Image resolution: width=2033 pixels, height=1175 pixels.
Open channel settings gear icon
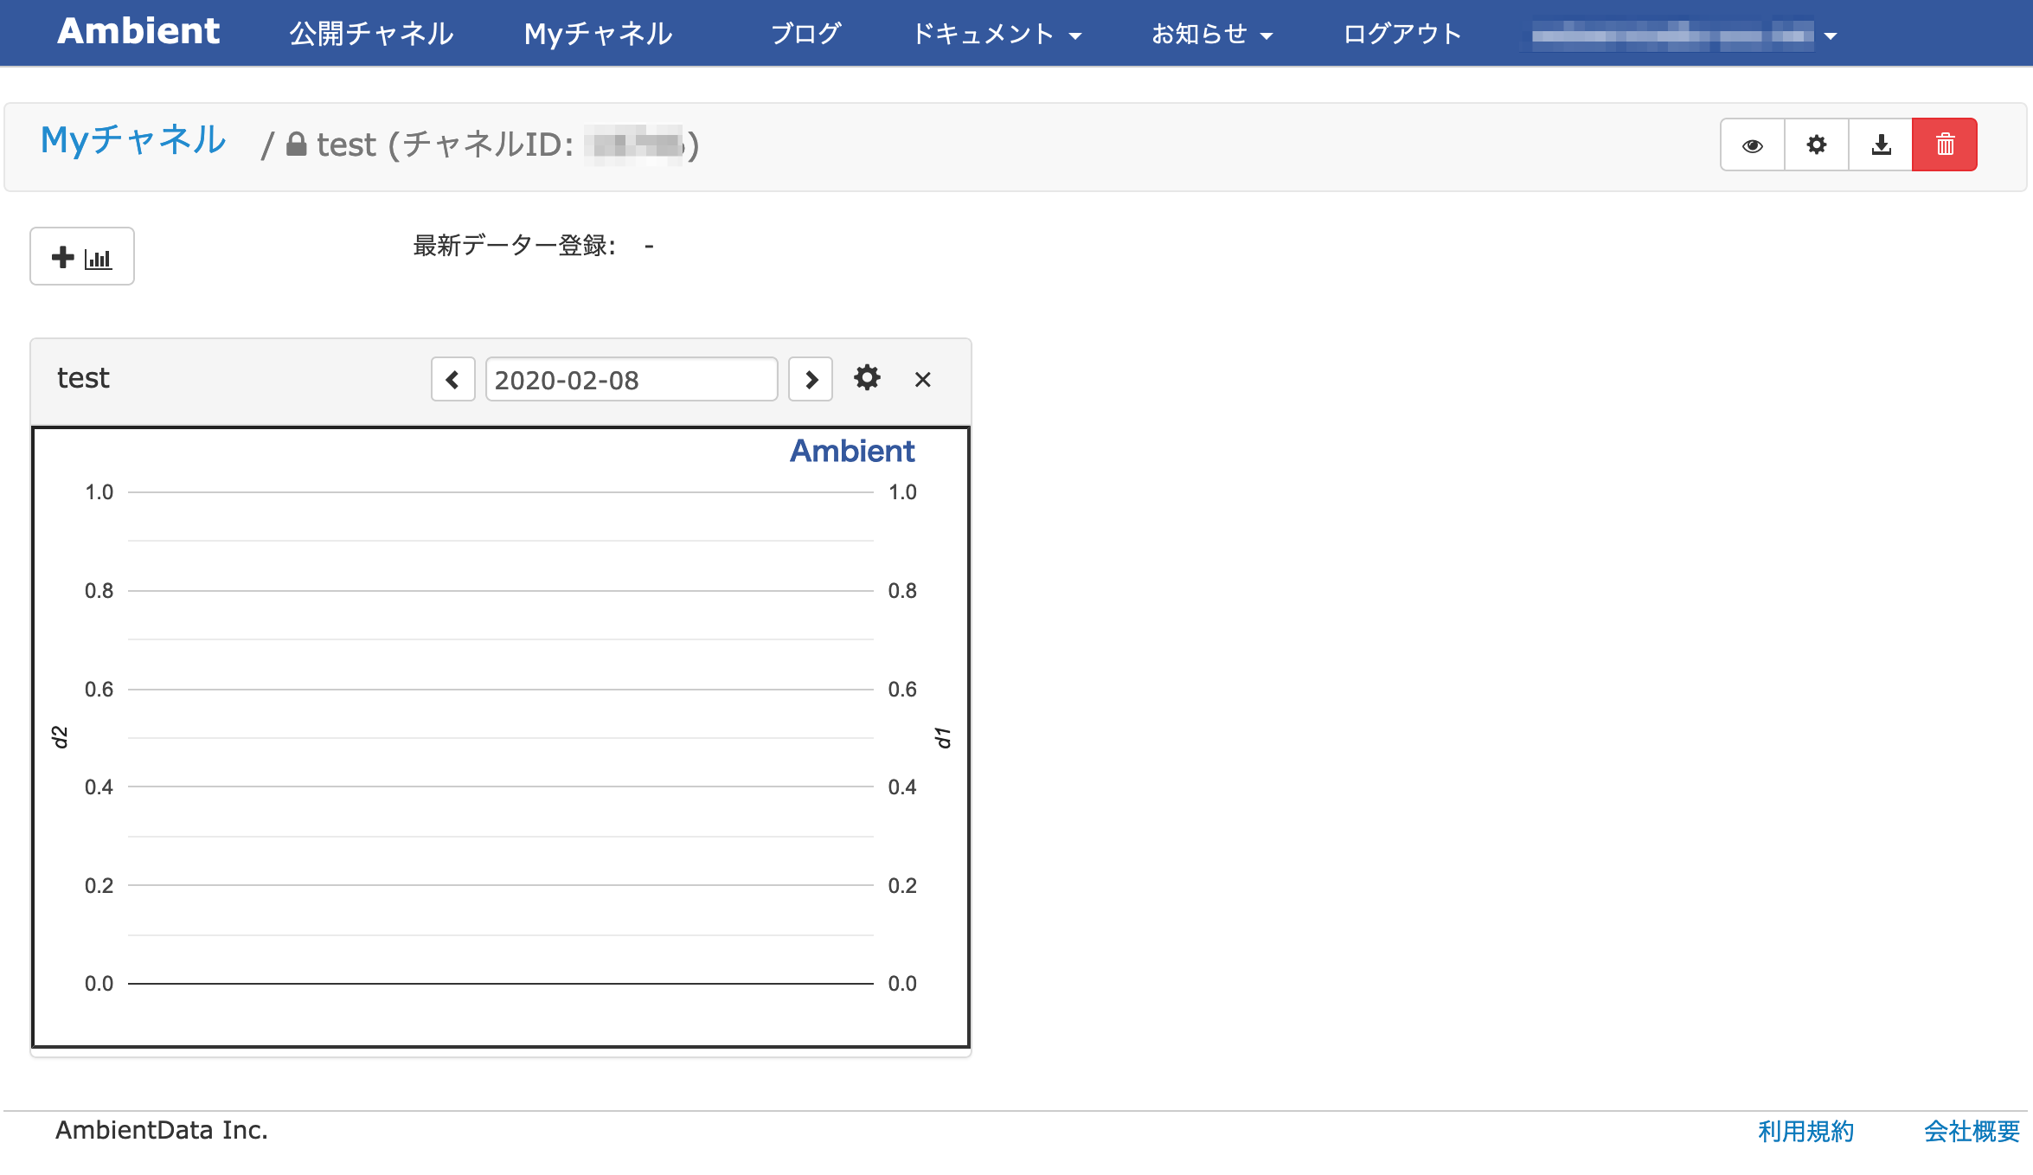click(x=1817, y=145)
